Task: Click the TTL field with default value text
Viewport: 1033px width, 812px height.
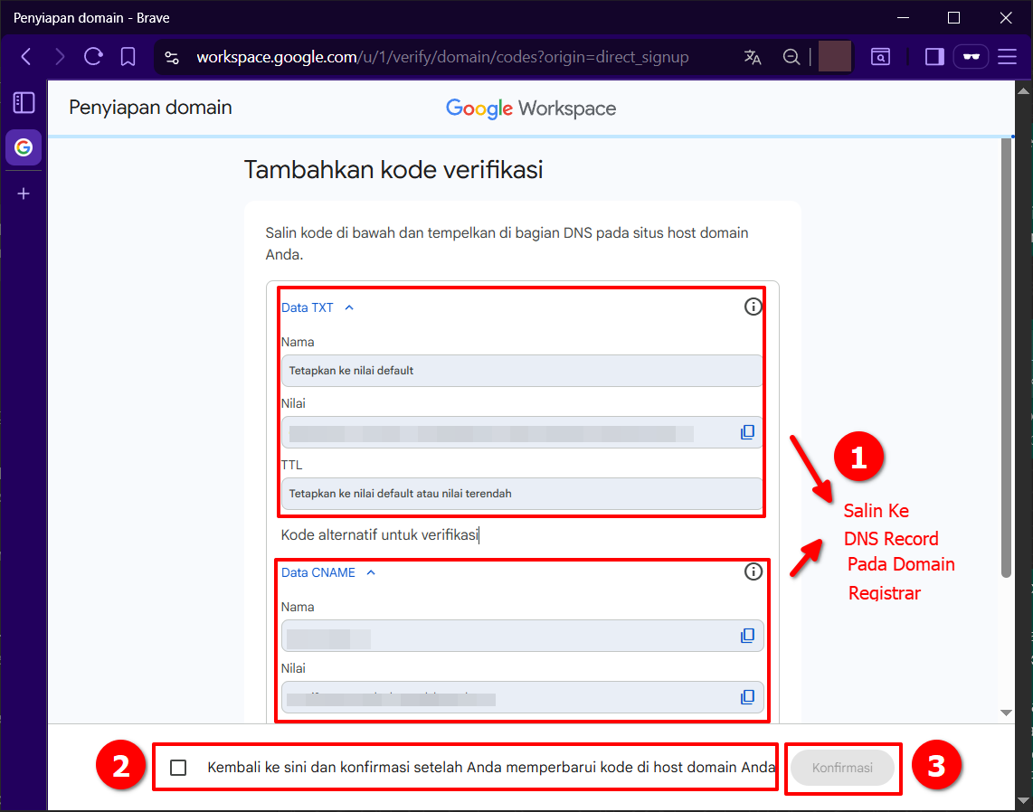Action: pos(522,494)
